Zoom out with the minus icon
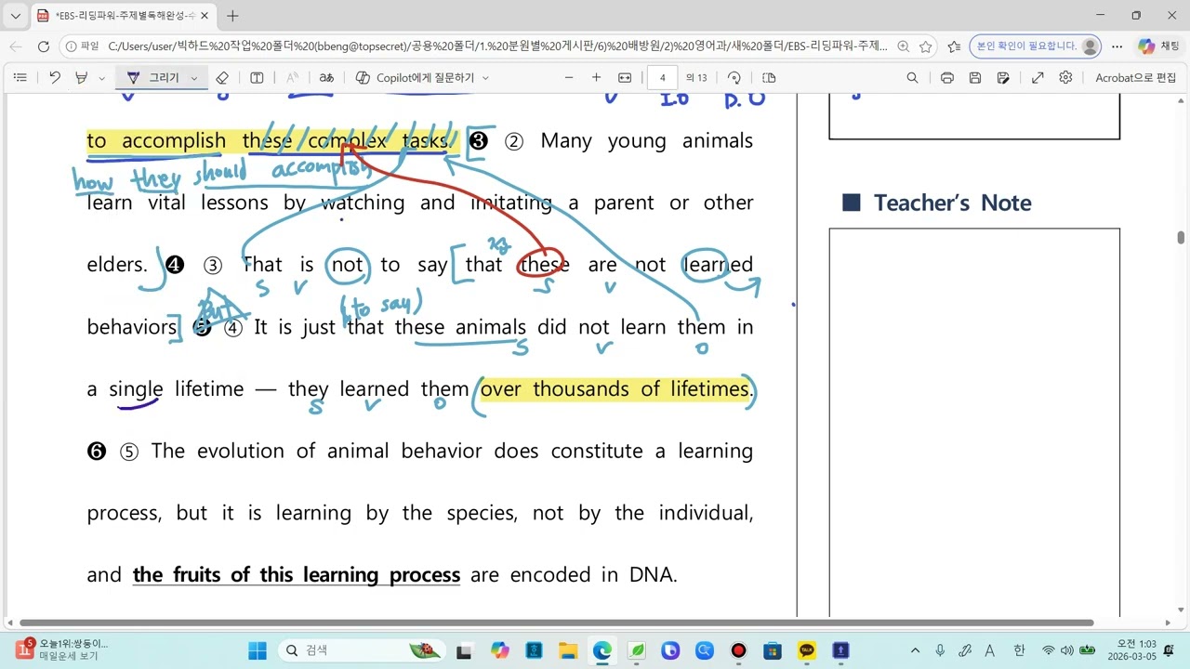 [569, 78]
